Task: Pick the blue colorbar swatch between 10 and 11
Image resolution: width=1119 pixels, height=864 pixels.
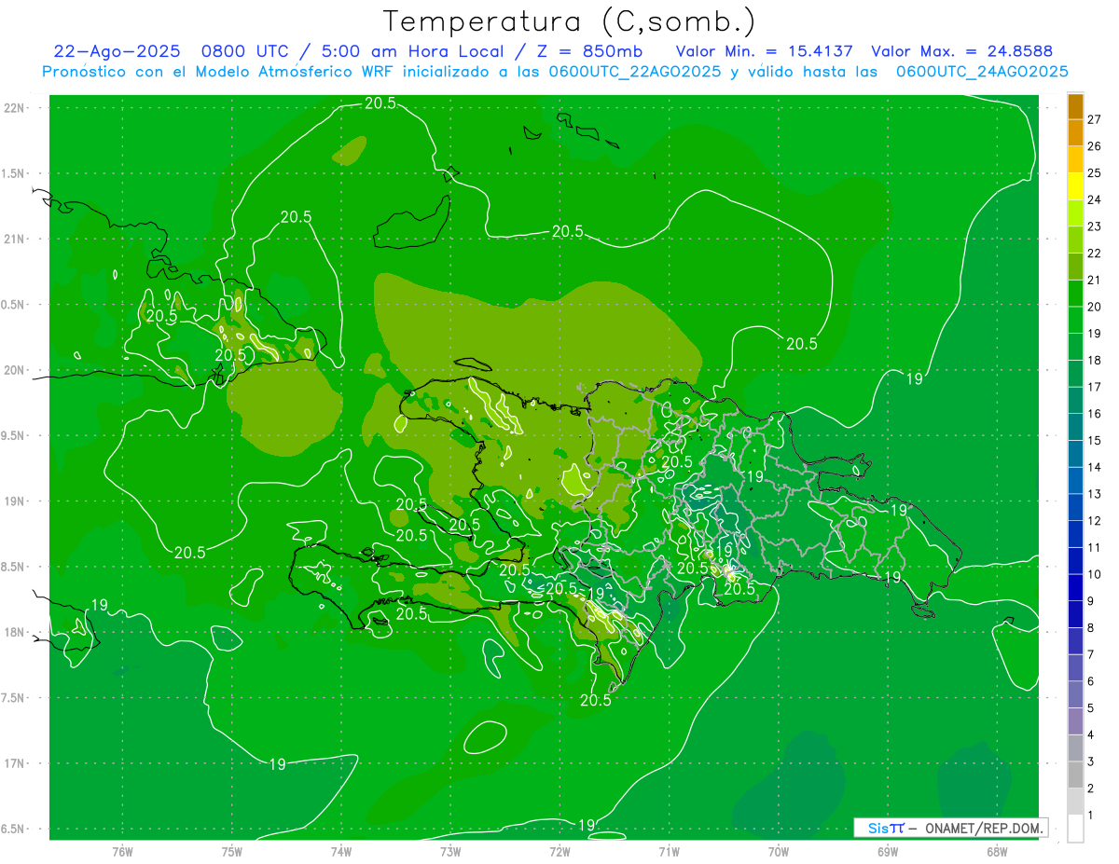Action: (1075, 561)
